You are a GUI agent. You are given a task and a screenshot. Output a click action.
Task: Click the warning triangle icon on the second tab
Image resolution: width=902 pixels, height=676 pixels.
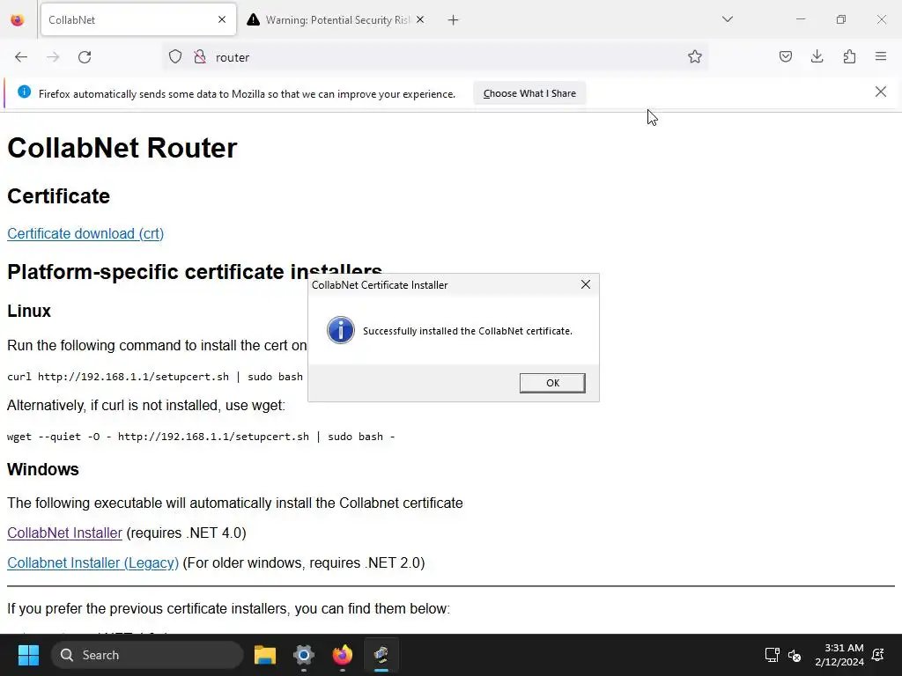(x=253, y=20)
